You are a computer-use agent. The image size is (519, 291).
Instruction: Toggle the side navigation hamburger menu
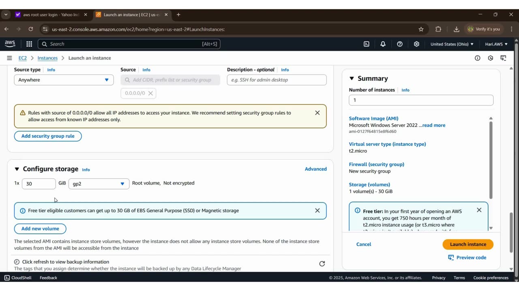click(9, 58)
